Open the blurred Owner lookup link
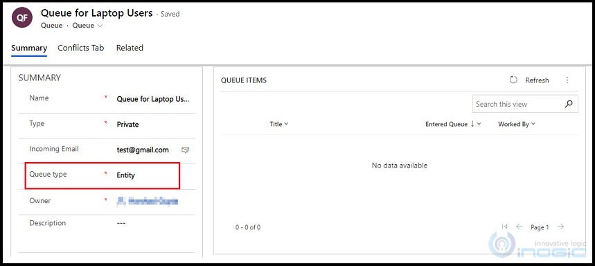Image resolution: width=595 pixels, height=266 pixels. coord(148,201)
